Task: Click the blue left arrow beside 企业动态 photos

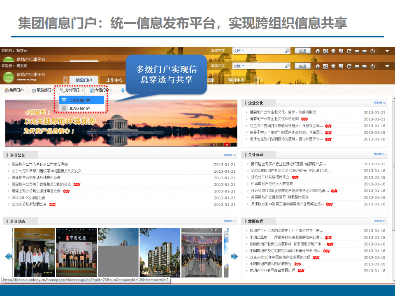Action: [9, 257]
